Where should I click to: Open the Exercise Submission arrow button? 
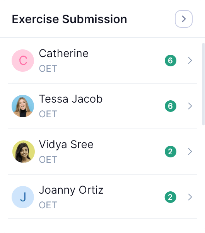coord(184,19)
